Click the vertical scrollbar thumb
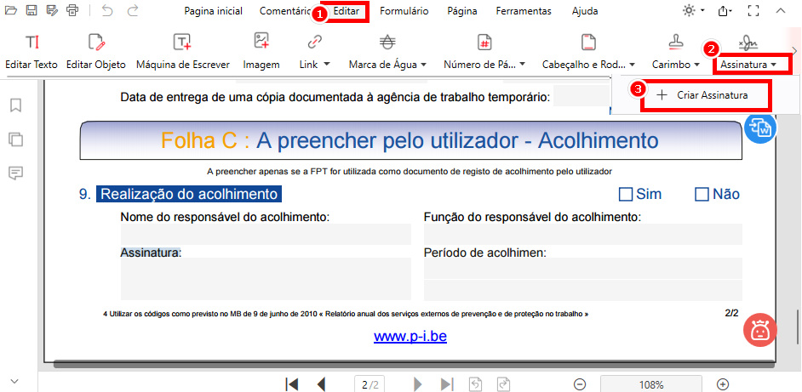802x392 pixels. click(x=796, y=327)
